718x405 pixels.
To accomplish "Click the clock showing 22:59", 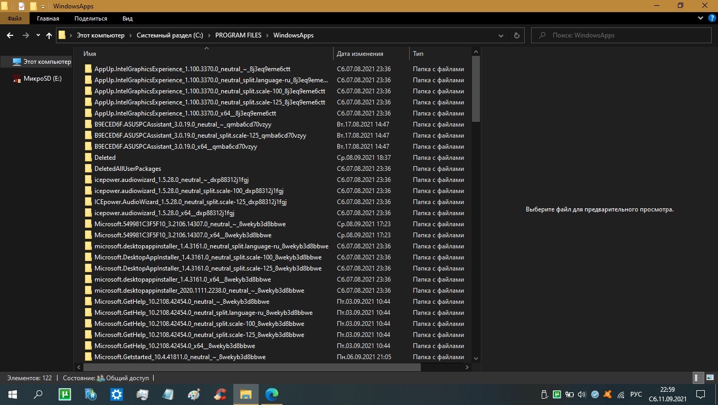I will point(667,389).
